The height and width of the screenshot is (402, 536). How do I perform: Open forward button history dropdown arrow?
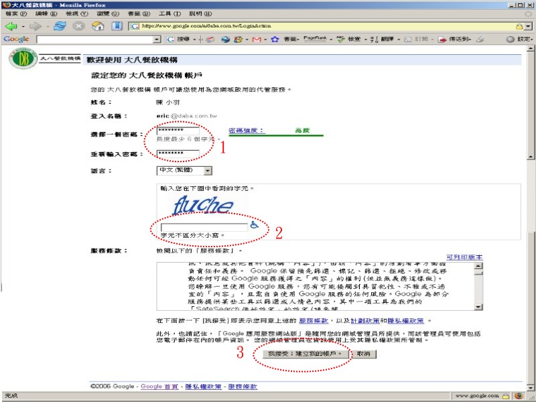click(x=48, y=26)
